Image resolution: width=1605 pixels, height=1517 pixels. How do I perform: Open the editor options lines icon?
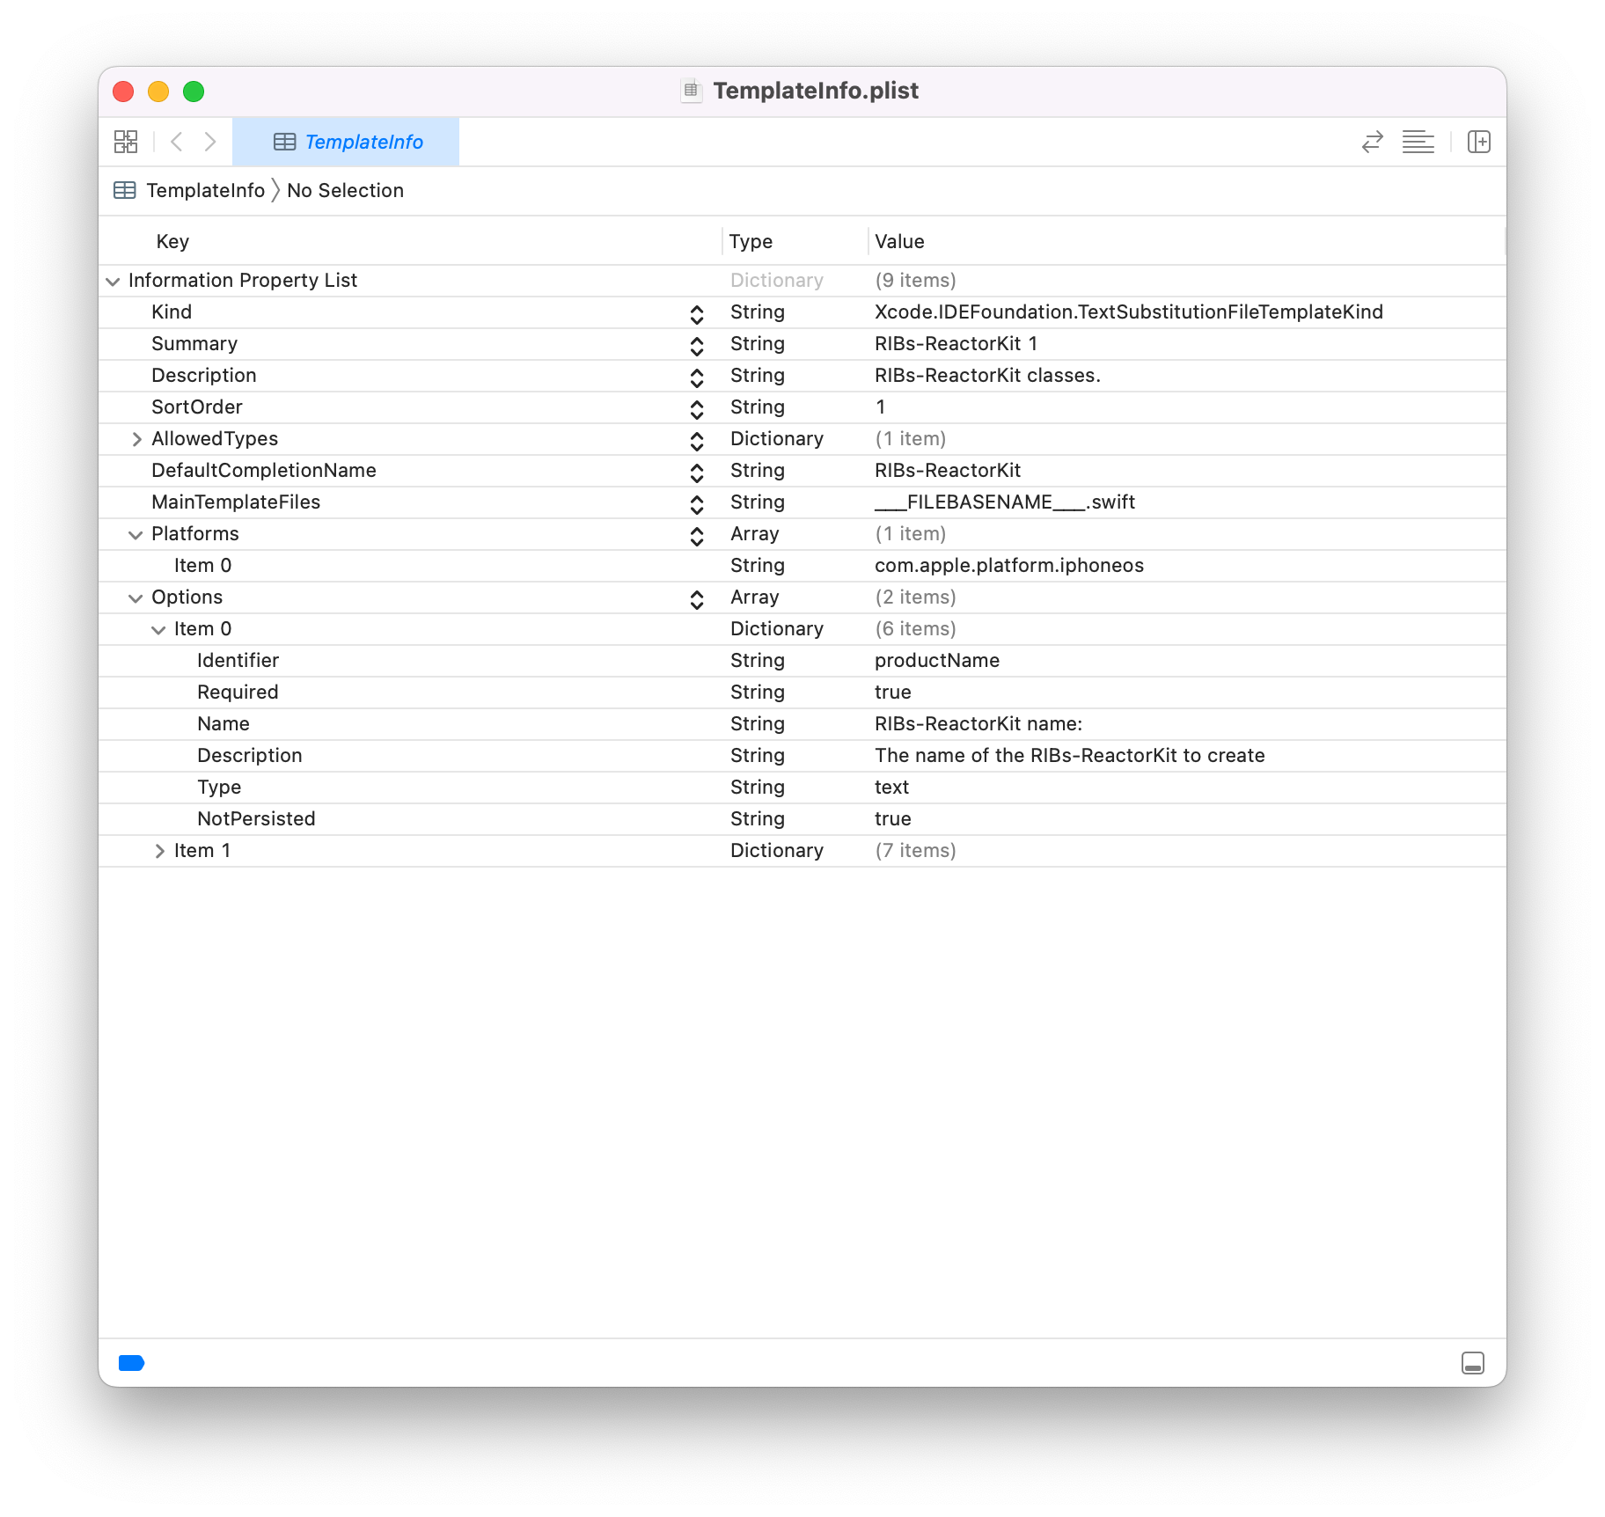click(x=1418, y=142)
